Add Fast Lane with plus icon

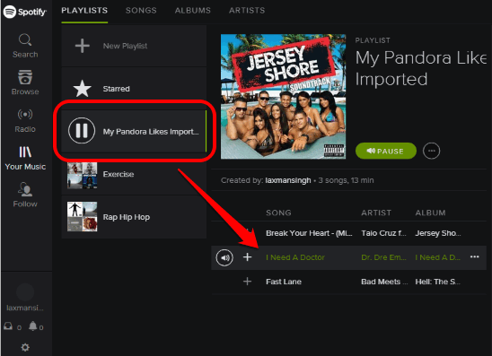tap(247, 282)
